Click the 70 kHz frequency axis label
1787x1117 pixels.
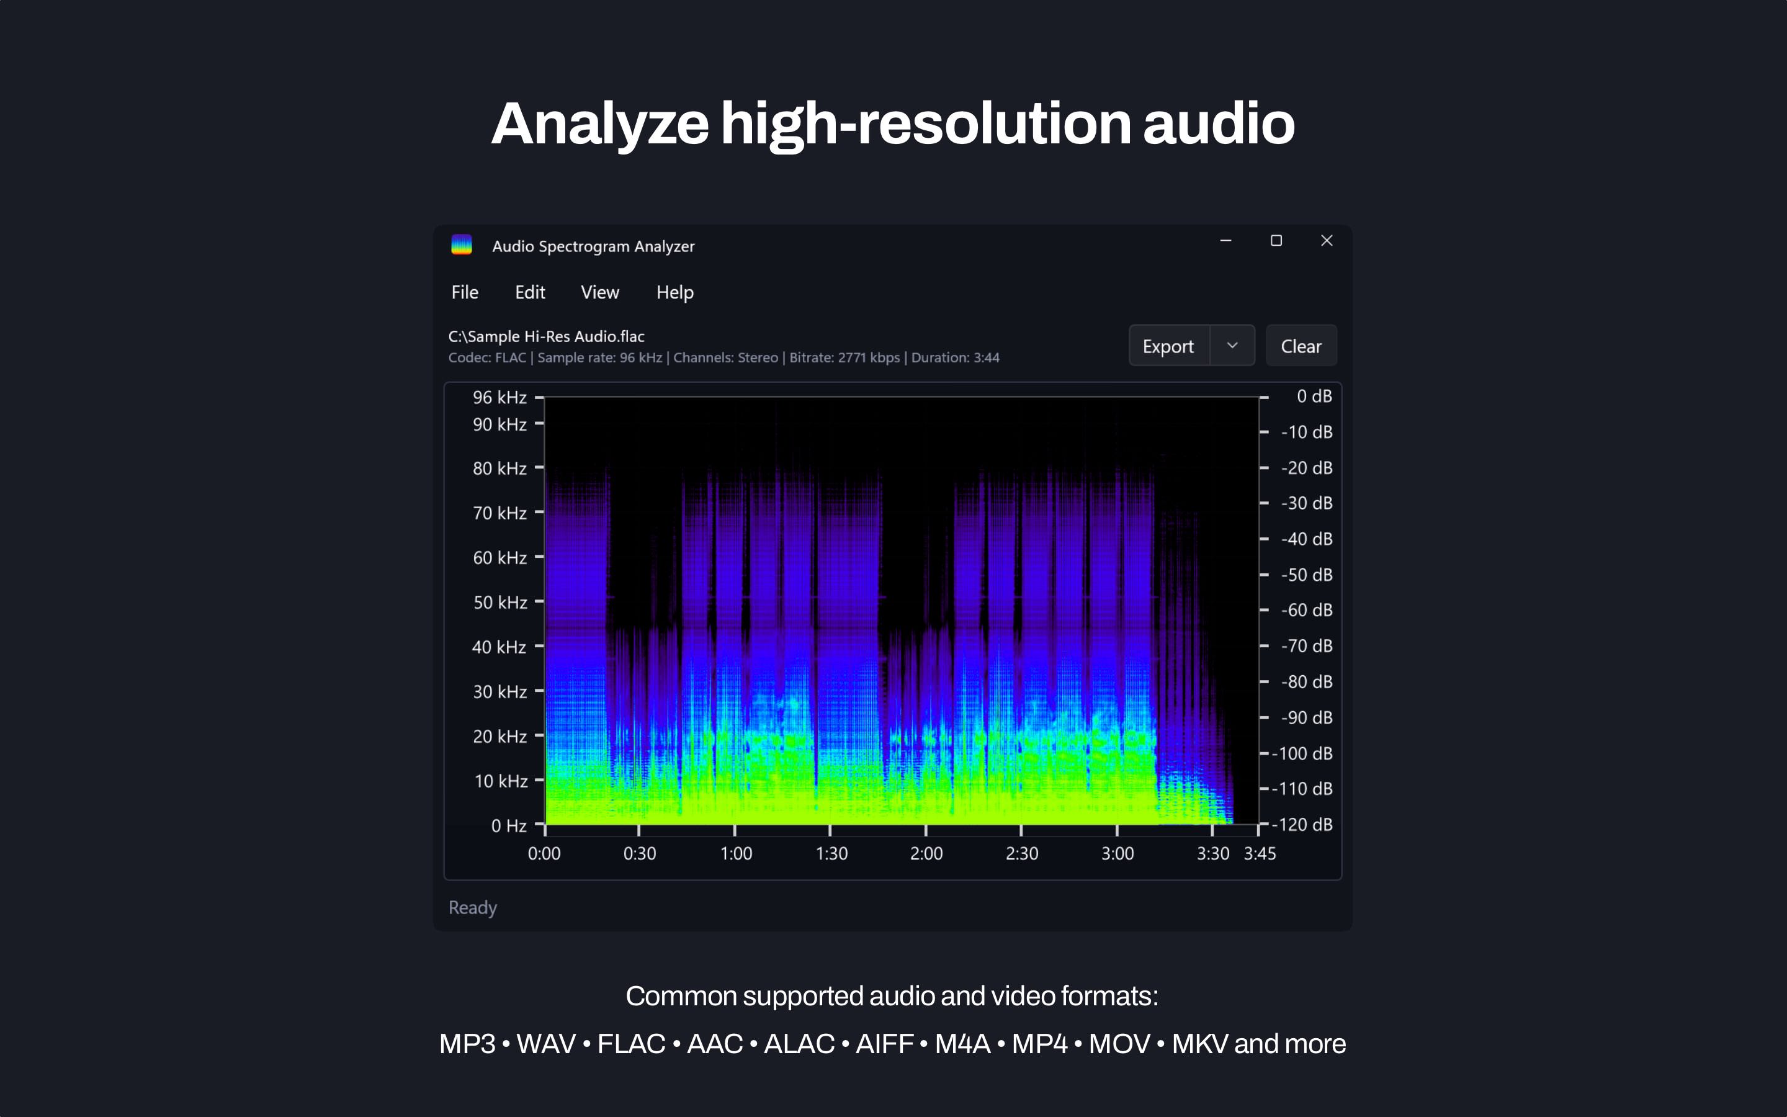point(500,513)
